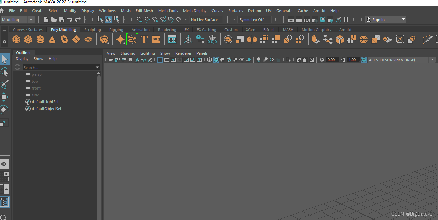Toggle ACES color management ON button

[x=364, y=60]
